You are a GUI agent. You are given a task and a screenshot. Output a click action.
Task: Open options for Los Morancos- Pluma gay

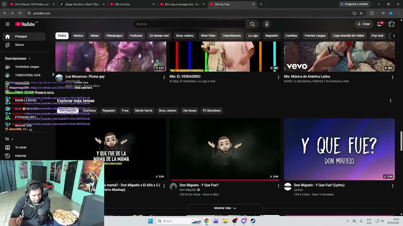coord(164,77)
